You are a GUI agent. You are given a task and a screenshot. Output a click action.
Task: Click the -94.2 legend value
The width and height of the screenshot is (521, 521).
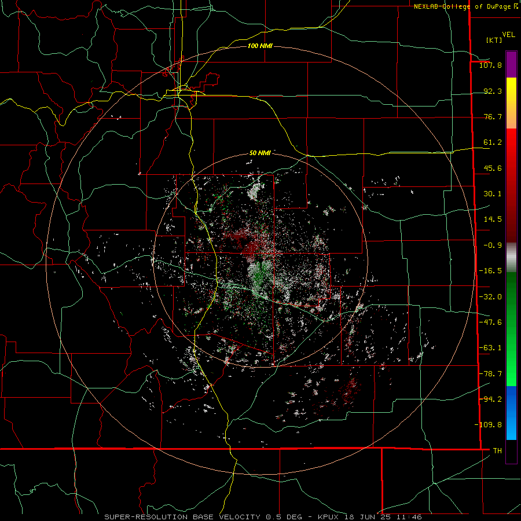pyautogui.click(x=490, y=399)
